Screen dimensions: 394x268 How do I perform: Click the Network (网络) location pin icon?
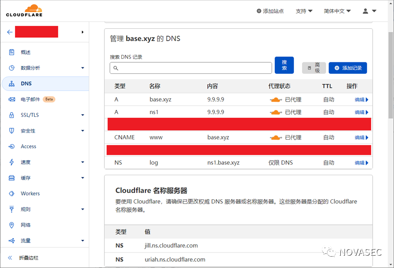pyautogui.click(x=11, y=225)
